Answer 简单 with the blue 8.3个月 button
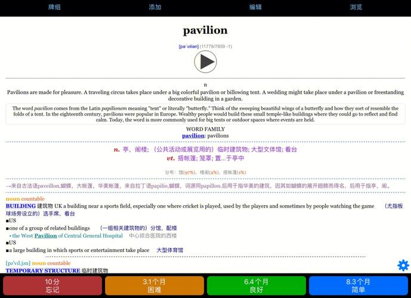 [359, 285]
